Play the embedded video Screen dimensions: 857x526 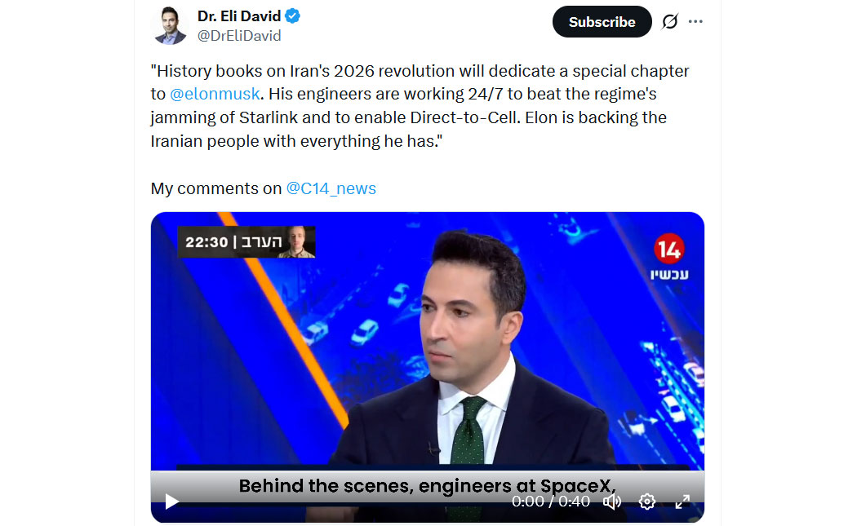[x=172, y=502]
